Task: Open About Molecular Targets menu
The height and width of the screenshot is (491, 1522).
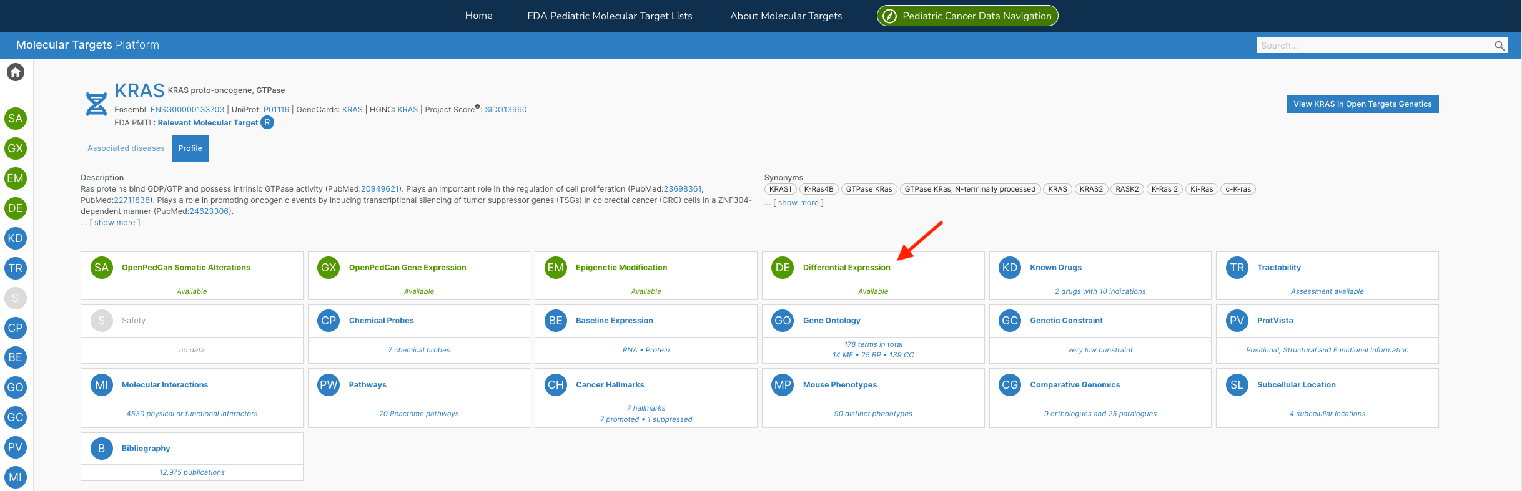Action: tap(786, 16)
